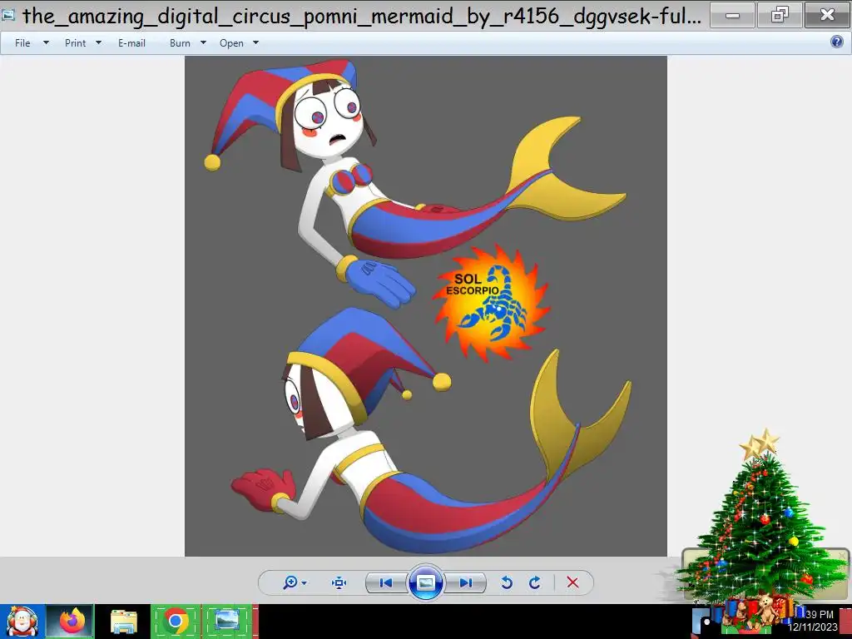Open the Burn menu

point(180,43)
